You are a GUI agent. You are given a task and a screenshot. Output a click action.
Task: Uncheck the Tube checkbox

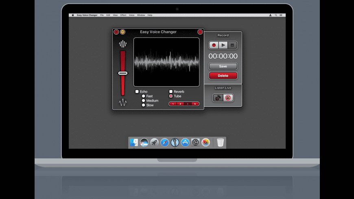click(171, 96)
